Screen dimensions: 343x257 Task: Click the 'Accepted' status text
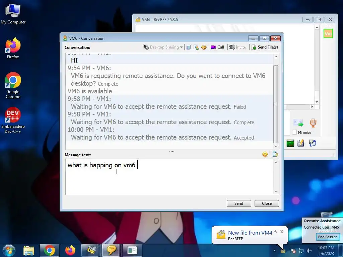point(244,138)
